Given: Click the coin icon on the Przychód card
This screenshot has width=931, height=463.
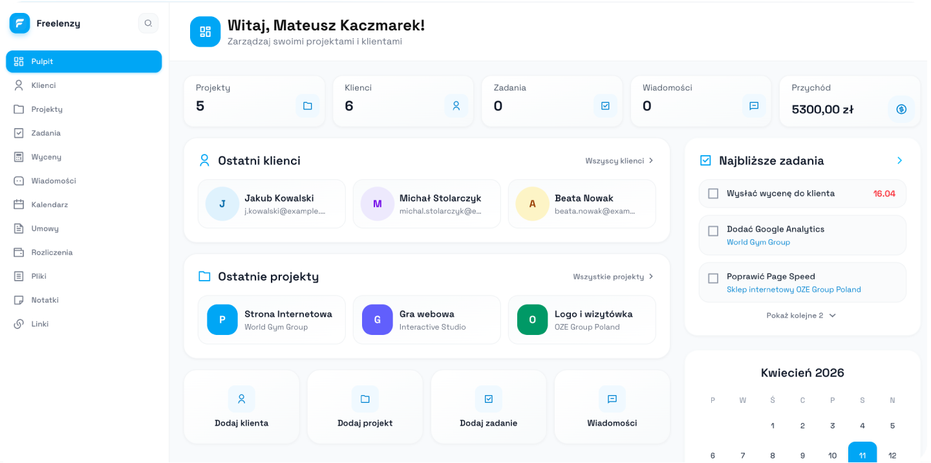Looking at the screenshot, I should [901, 109].
